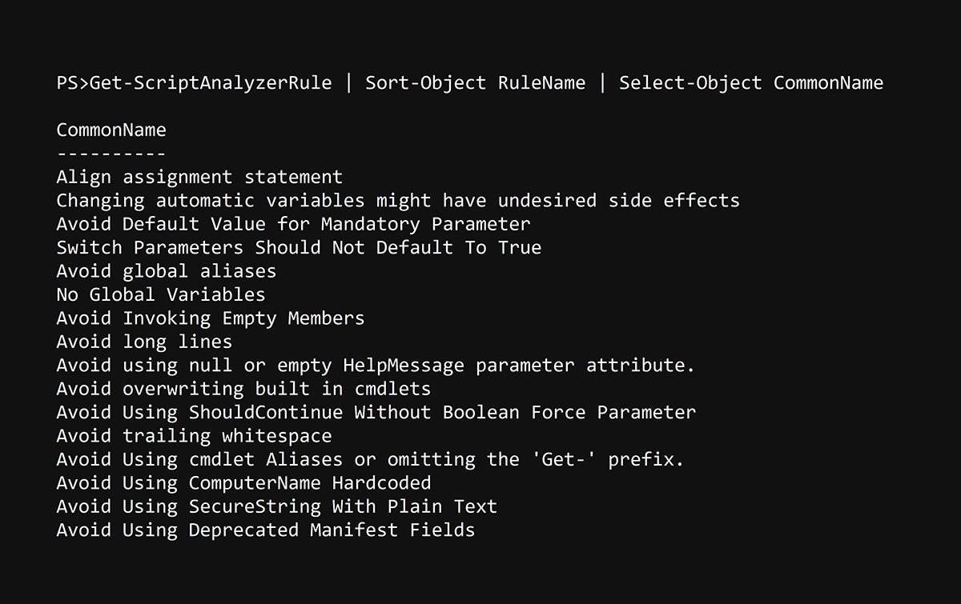Click the 'No Global Variables' line
Screen dimensions: 961x604
[161, 294]
